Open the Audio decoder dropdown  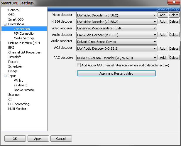pos(116,35)
